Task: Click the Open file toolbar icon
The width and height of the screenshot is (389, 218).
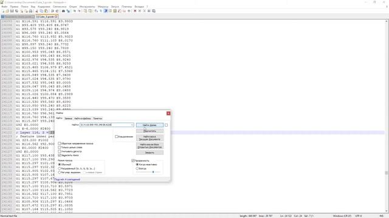Action: point(7,11)
